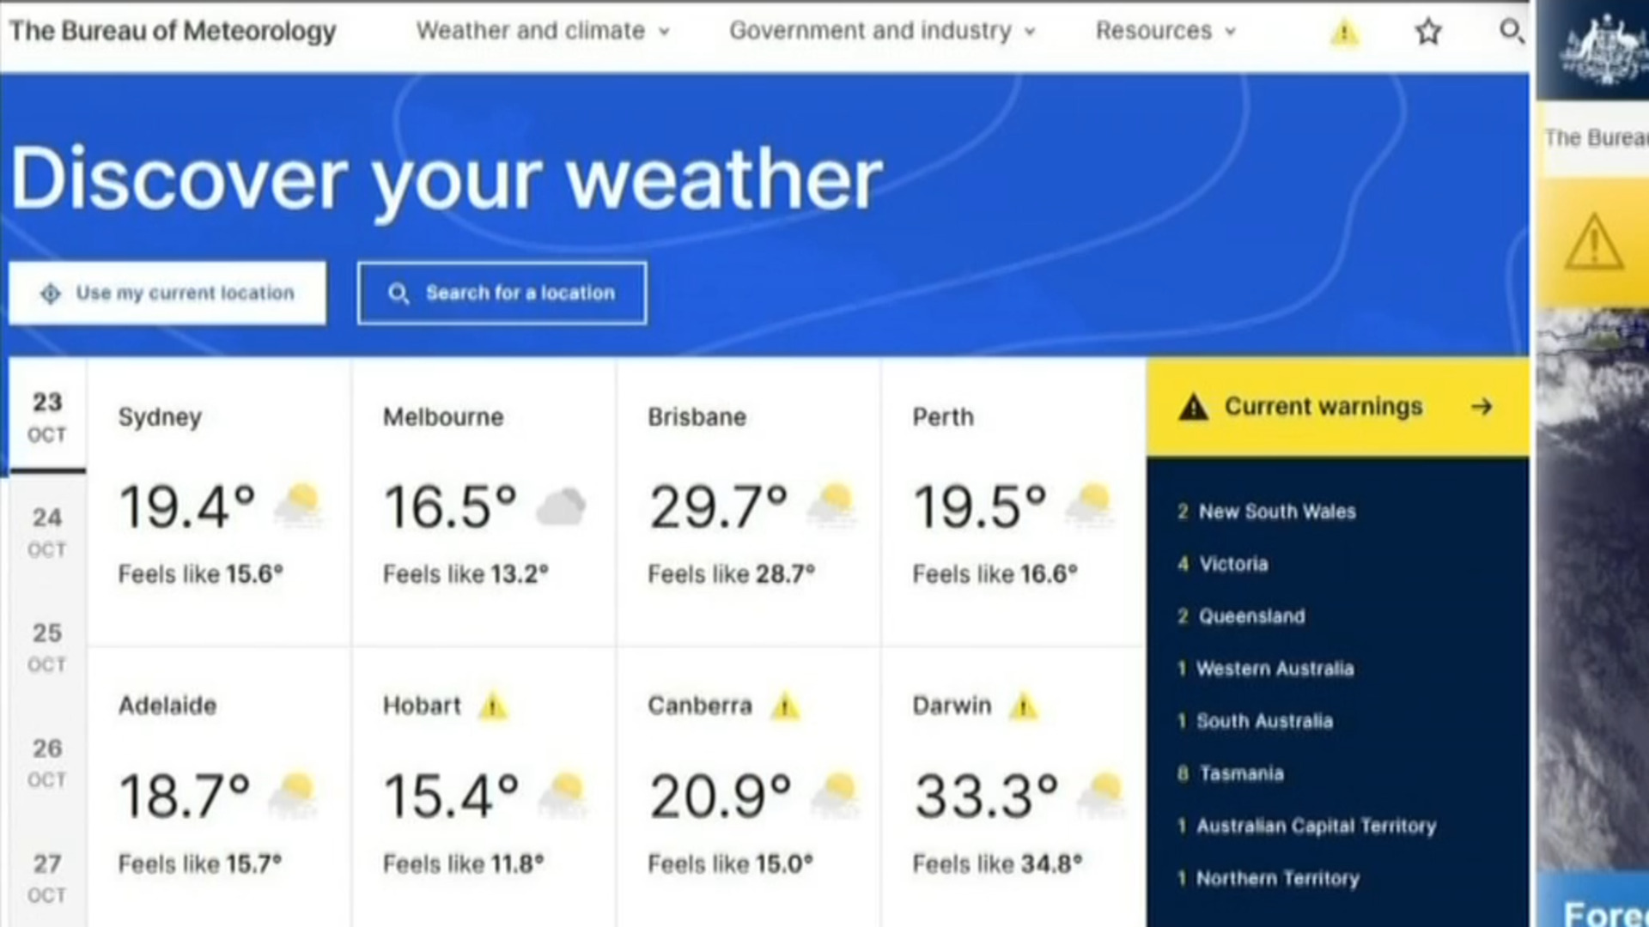Select the 27 OCT date tab
This screenshot has height=927, width=1649.
[46, 879]
